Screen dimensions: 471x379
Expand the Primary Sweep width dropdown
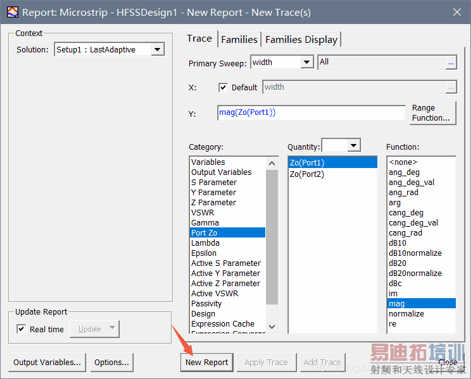click(306, 63)
